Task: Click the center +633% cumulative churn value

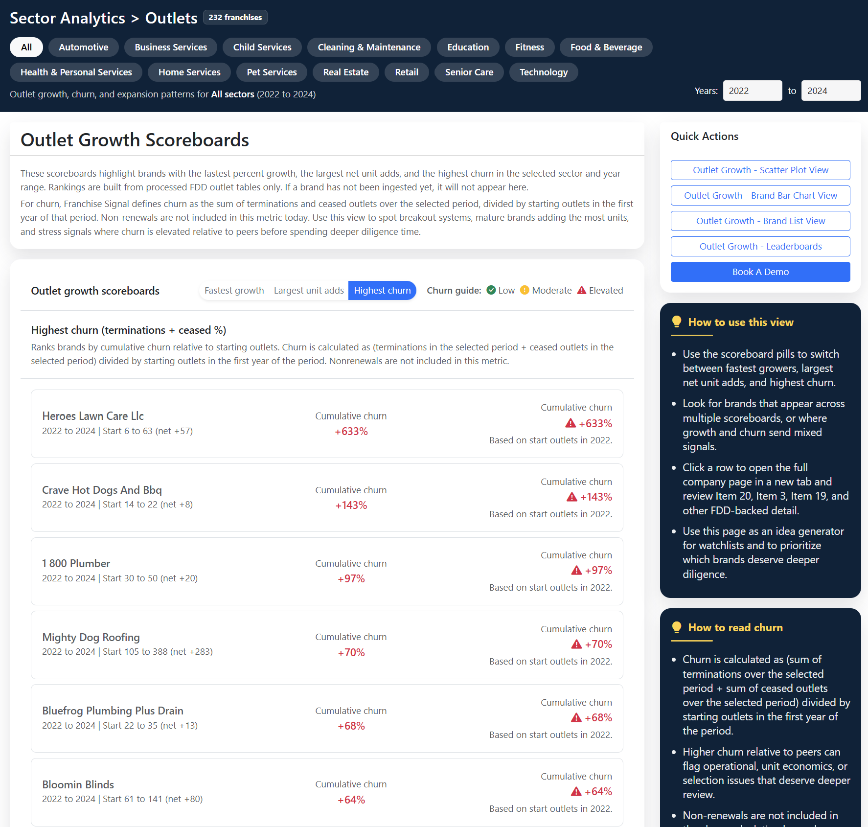Action: tap(351, 432)
